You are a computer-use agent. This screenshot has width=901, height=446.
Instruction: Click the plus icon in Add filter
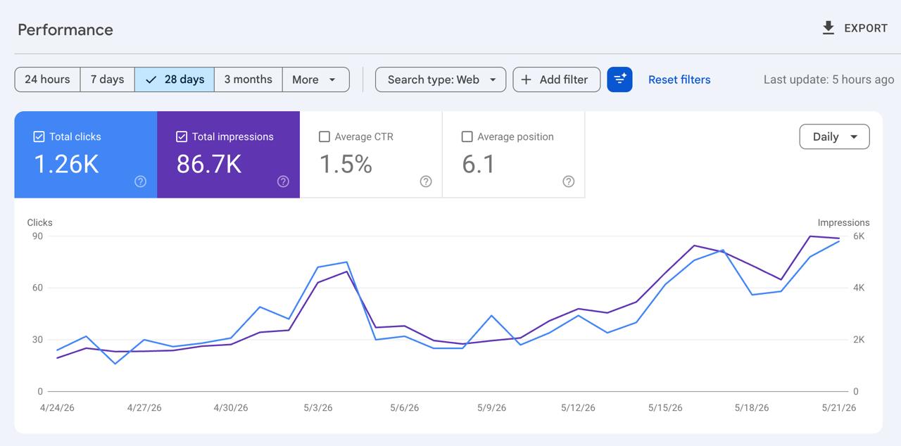(526, 79)
